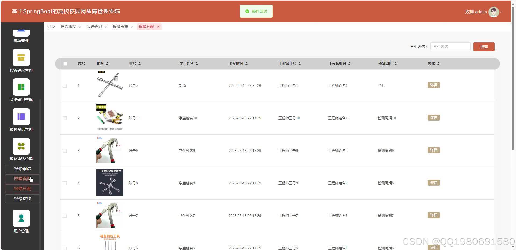
Task: Click the 1111 检测周期 cell
Action: [x=381, y=86]
